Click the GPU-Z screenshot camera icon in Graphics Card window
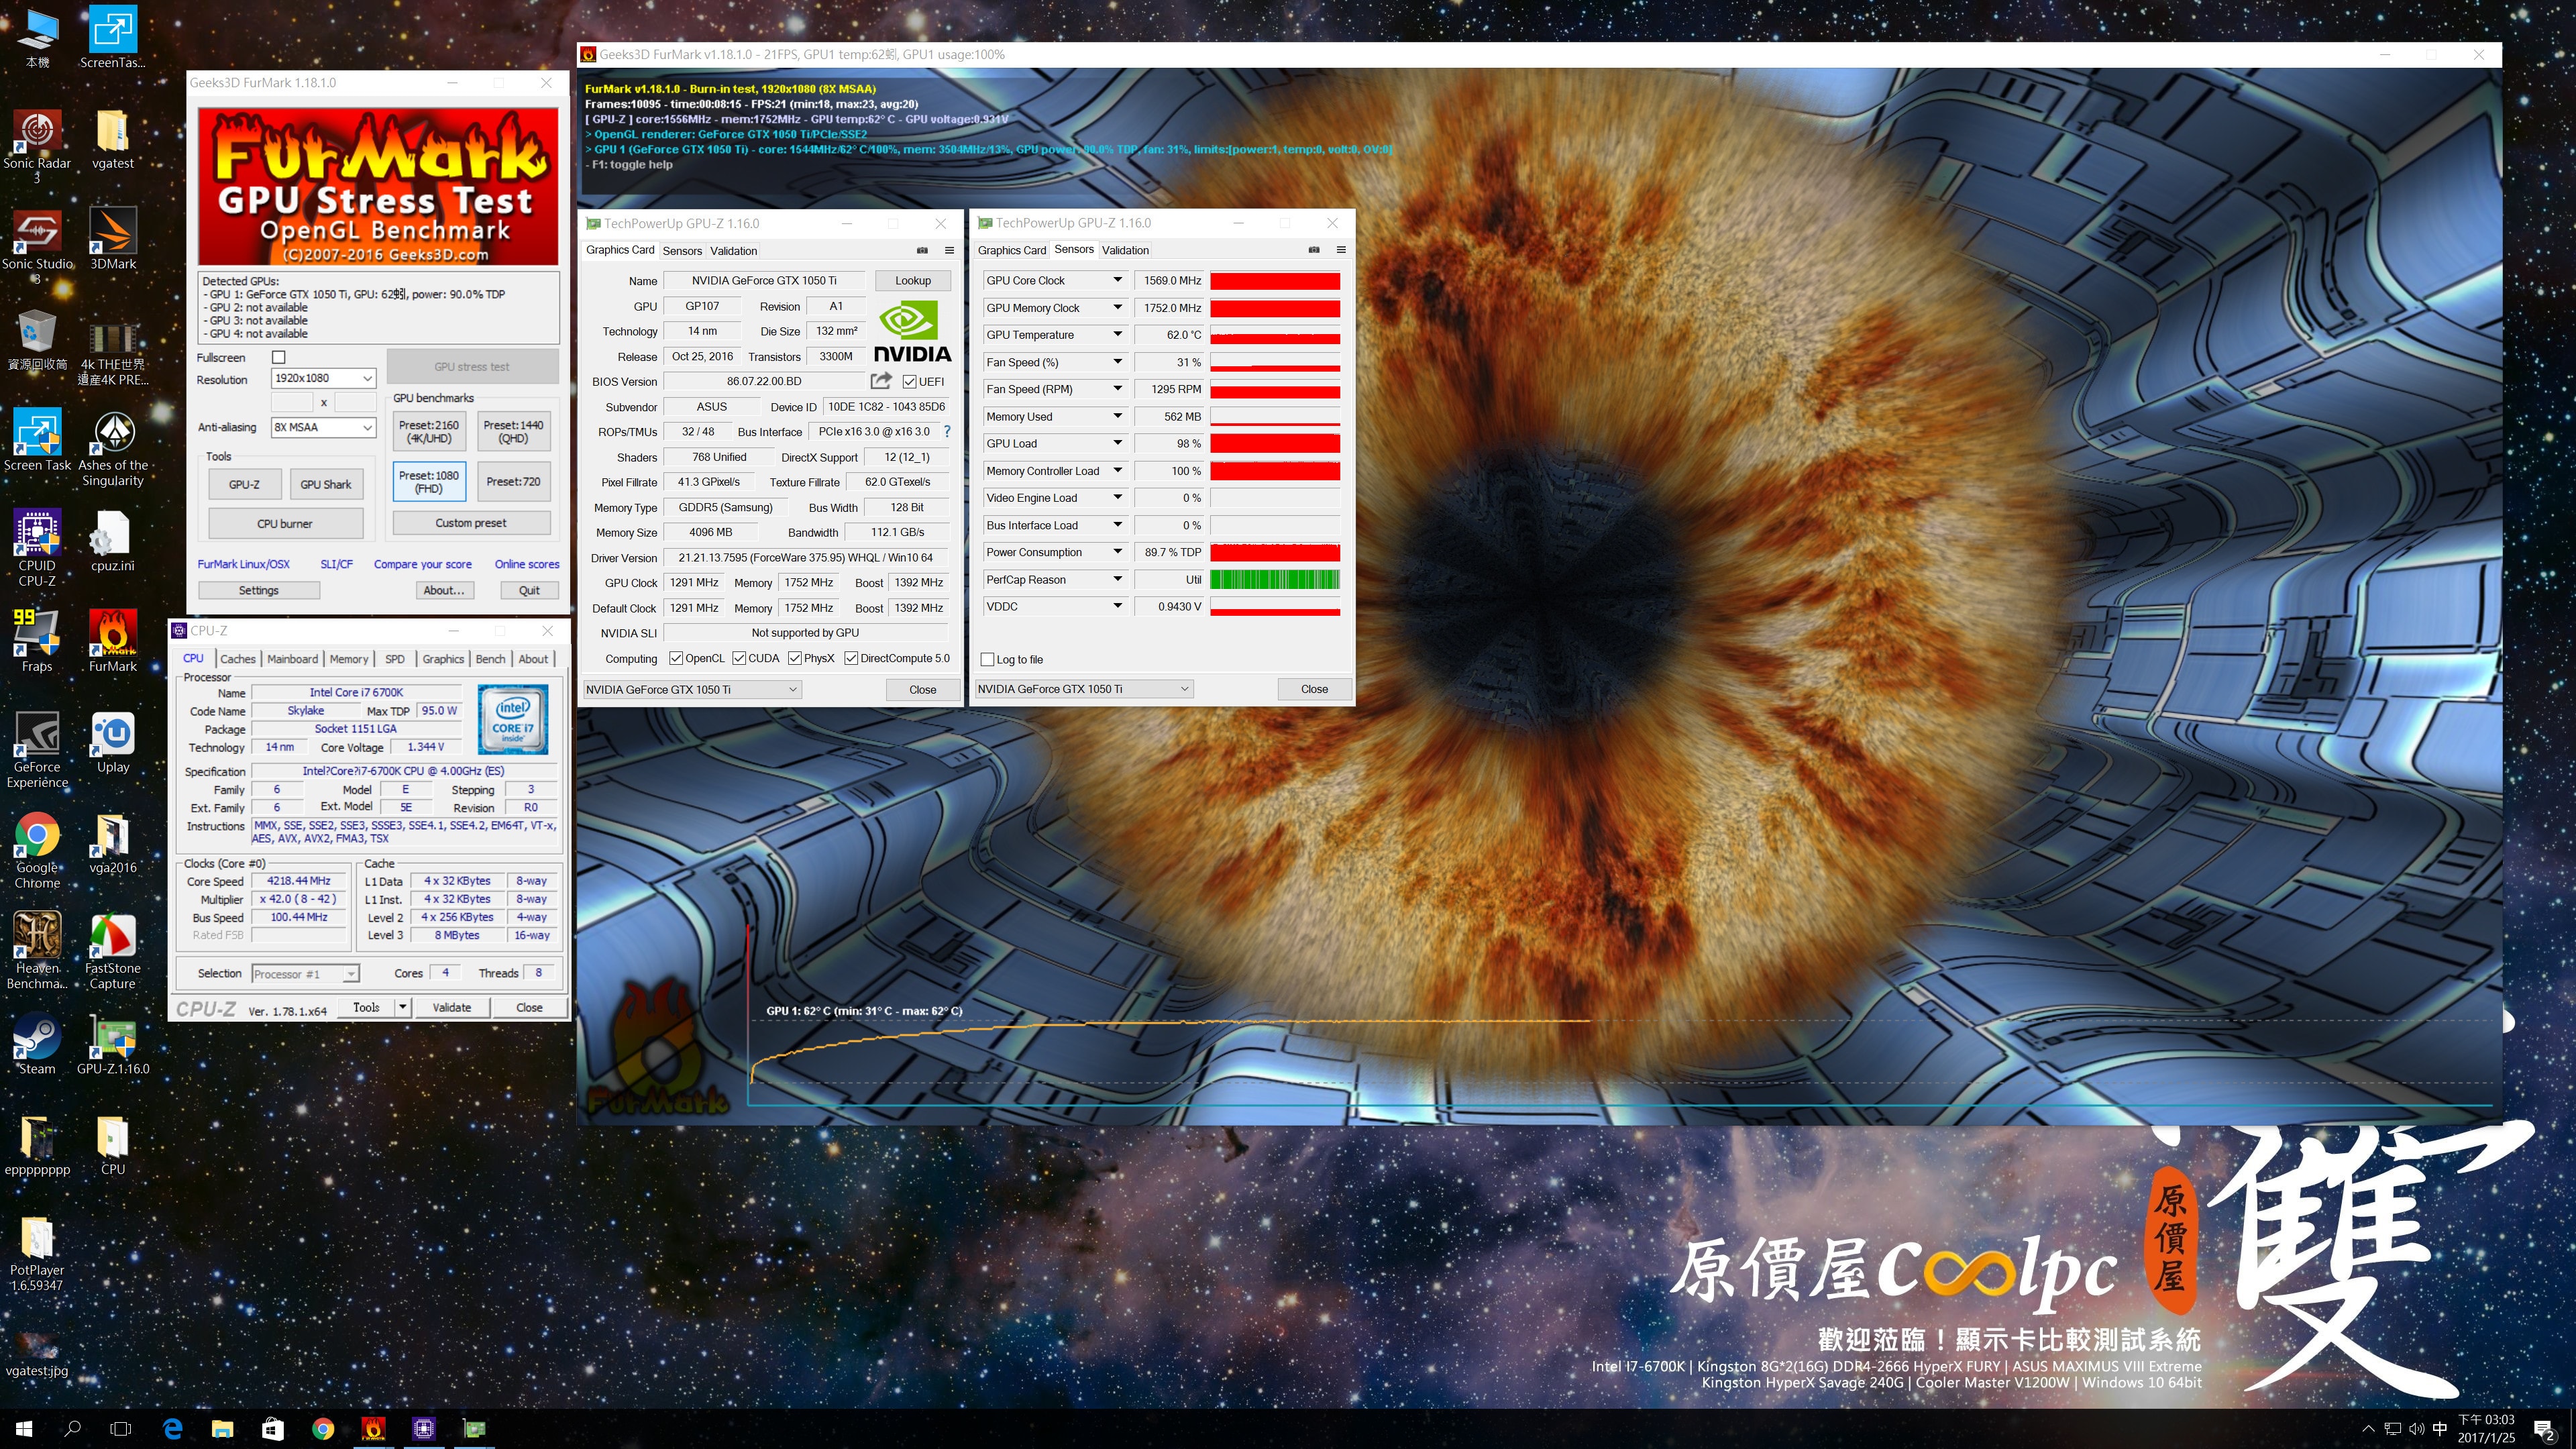2576x1449 pixels. 922,250
